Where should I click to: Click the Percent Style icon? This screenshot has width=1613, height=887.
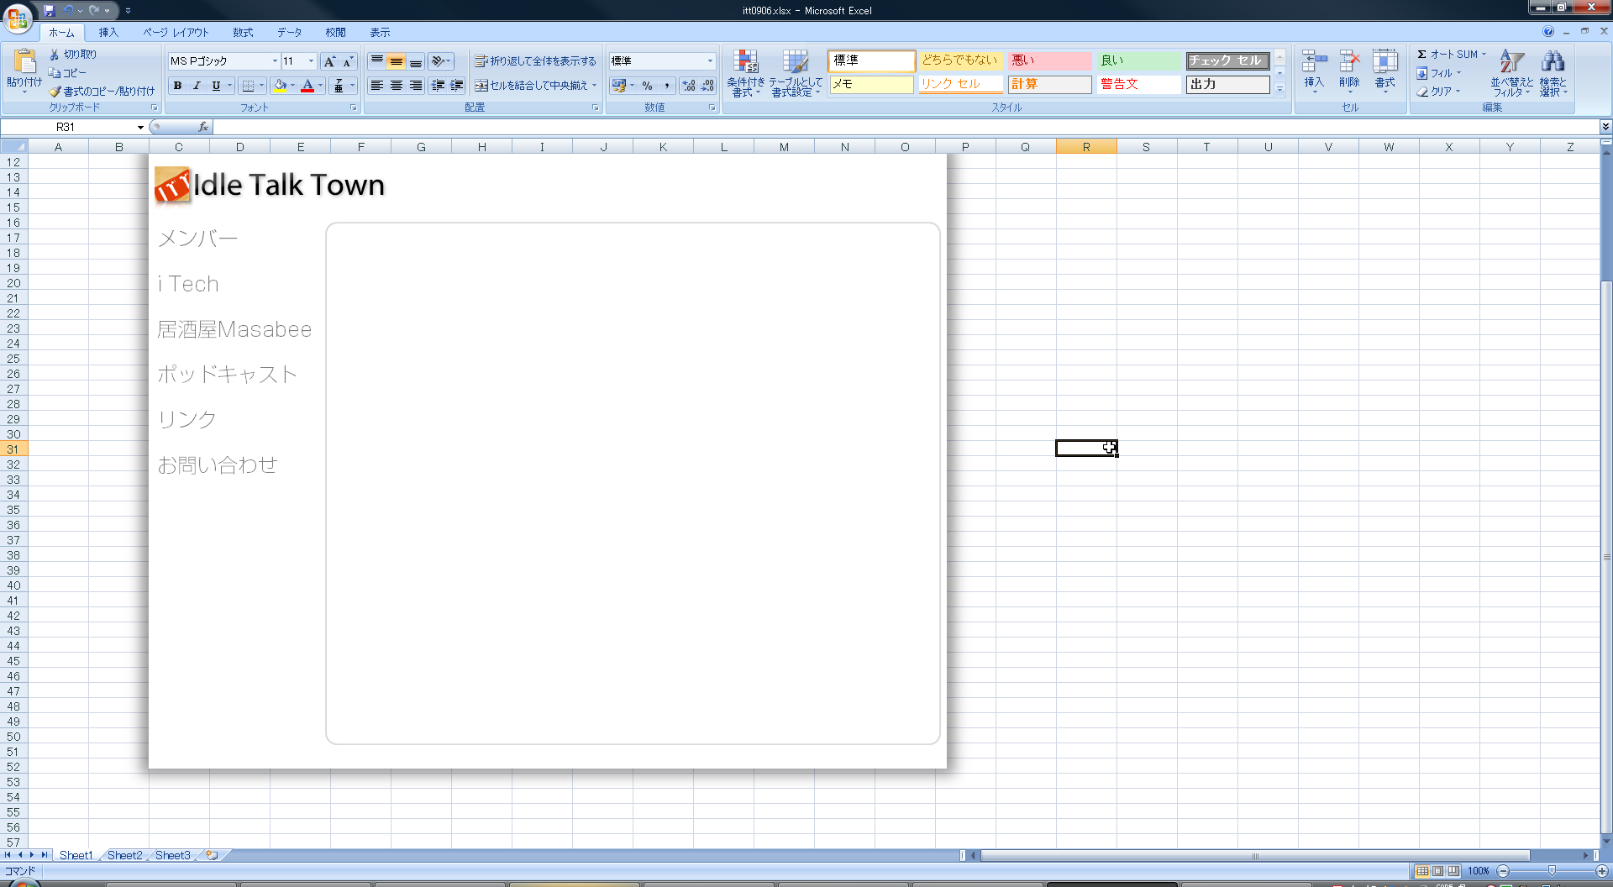click(x=647, y=86)
